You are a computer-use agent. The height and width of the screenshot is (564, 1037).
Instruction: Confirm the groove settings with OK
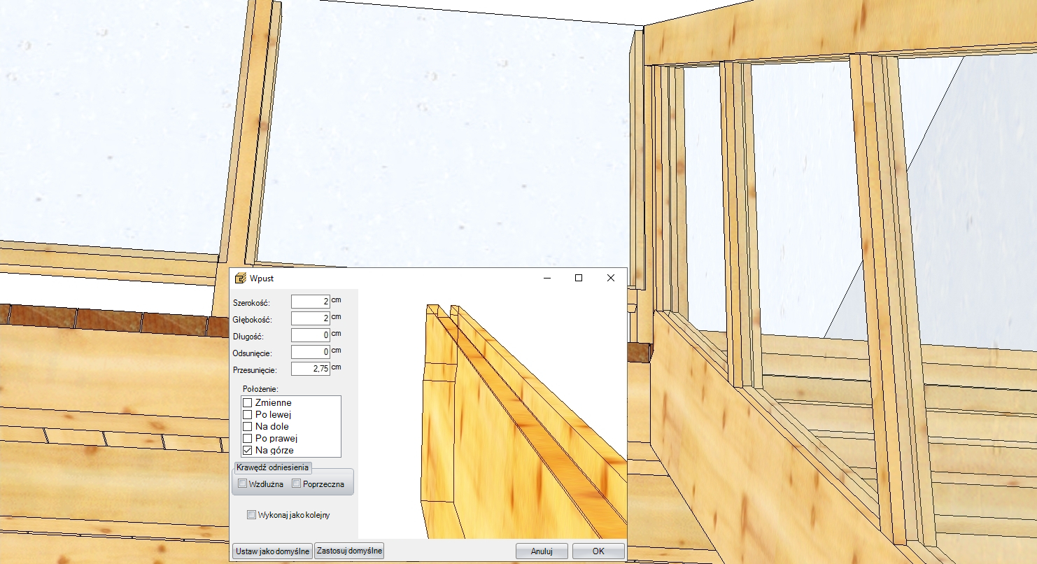click(x=598, y=551)
